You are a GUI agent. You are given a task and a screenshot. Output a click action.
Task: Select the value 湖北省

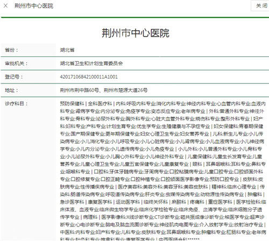pos(67,50)
